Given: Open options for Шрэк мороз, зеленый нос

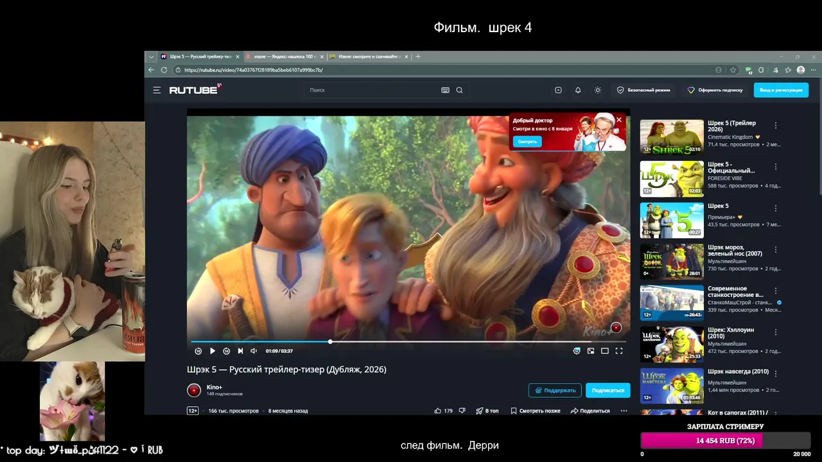Looking at the screenshot, I should click(776, 250).
